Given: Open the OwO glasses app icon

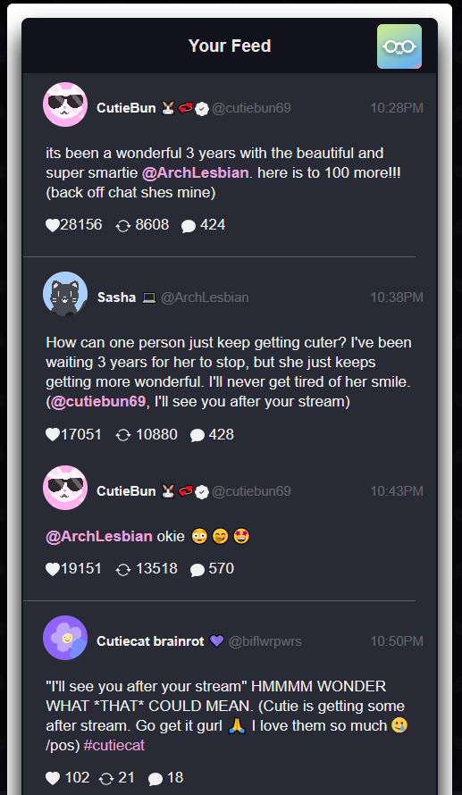Looking at the screenshot, I should click(399, 46).
